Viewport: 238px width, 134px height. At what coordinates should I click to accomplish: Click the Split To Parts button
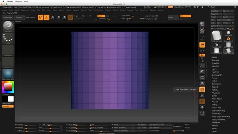click(x=161, y=128)
